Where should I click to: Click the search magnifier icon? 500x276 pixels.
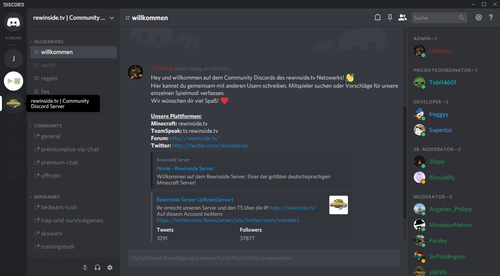[461, 18]
